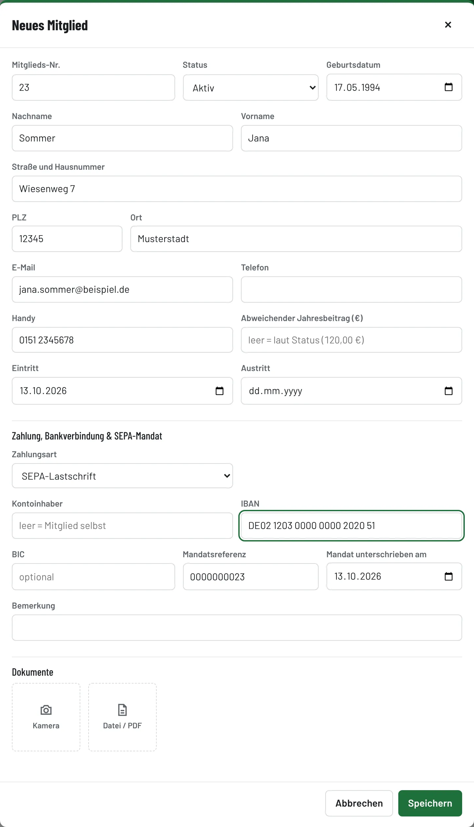This screenshot has width=474, height=827.
Task: Open the Eintritt date calendar icon
Action: pyautogui.click(x=219, y=391)
